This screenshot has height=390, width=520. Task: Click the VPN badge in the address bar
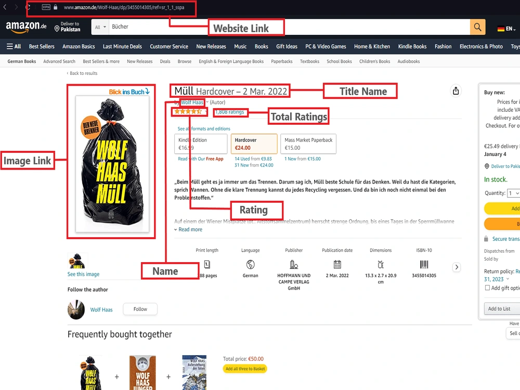tap(46, 7)
